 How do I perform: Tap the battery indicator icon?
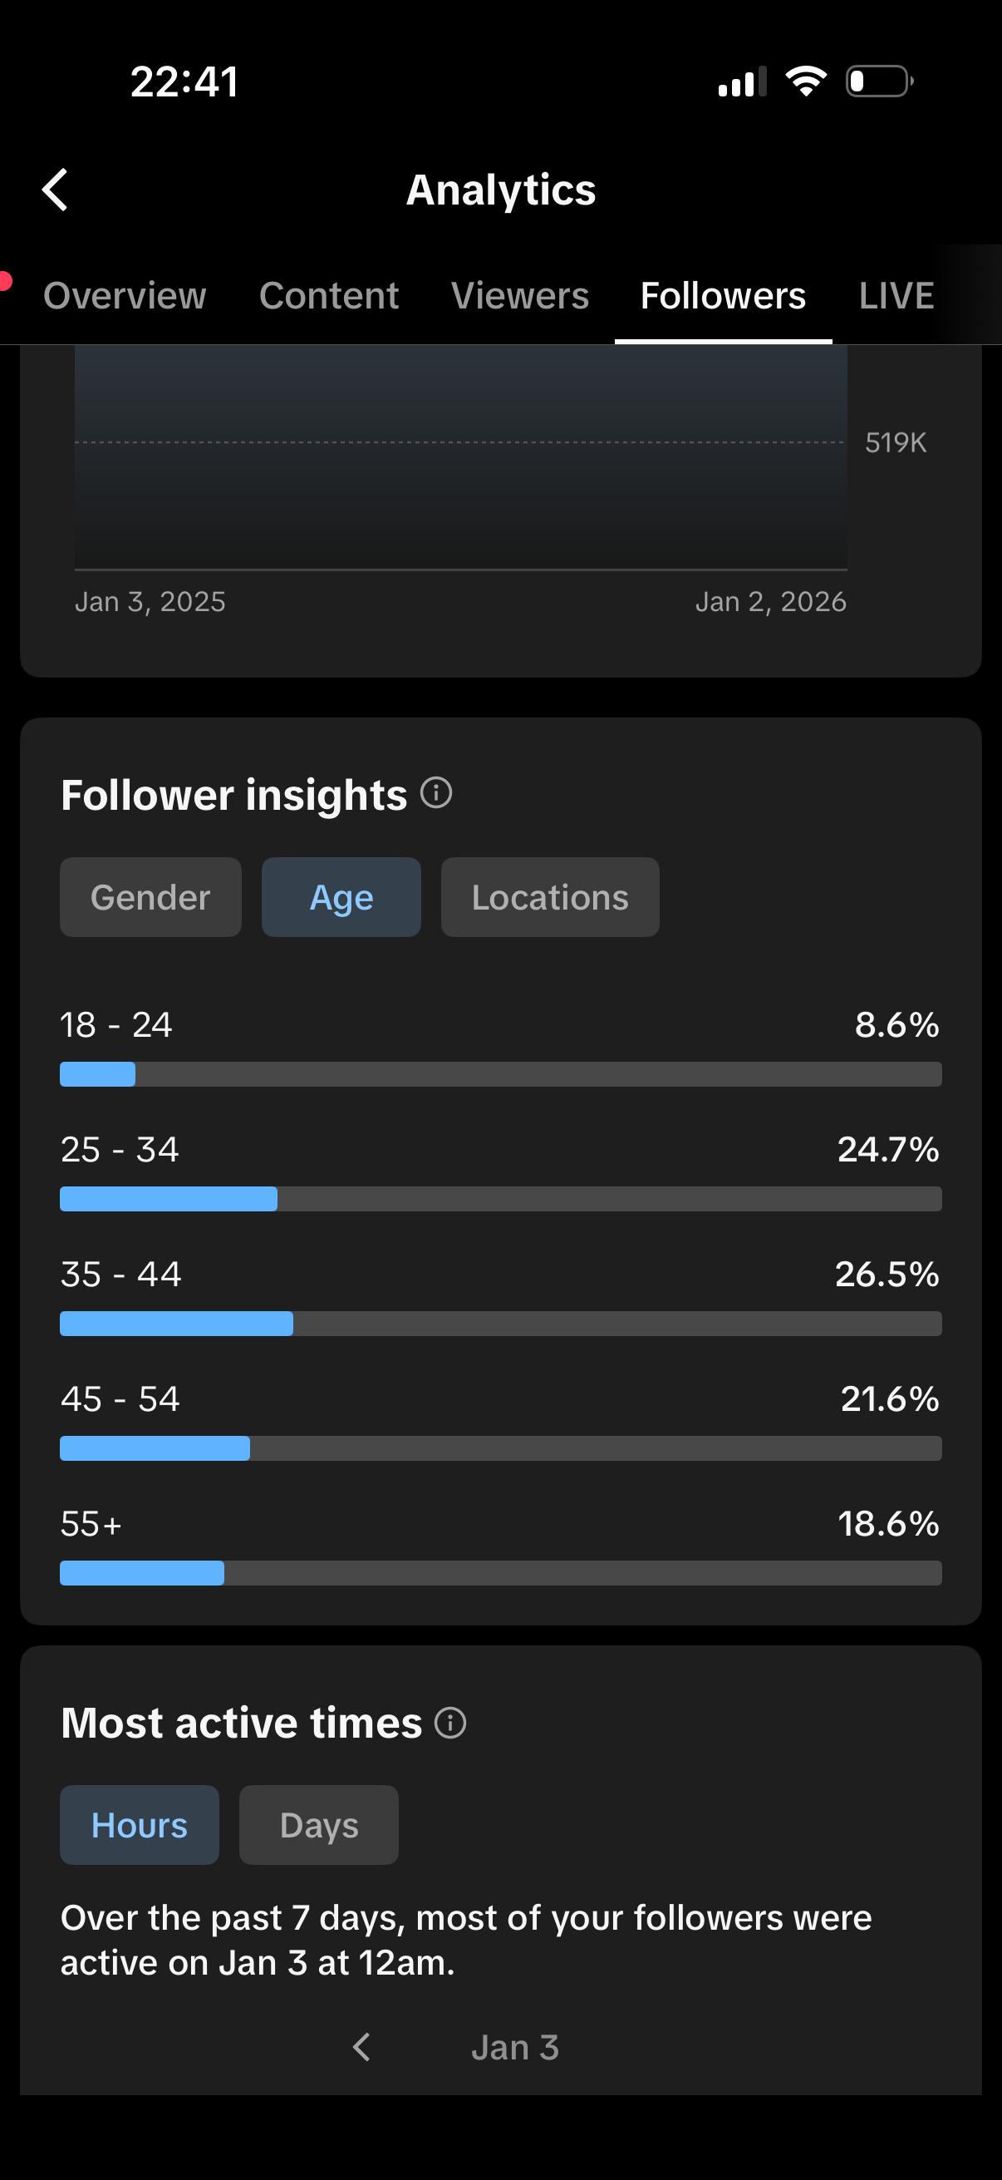tap(879, 81)
